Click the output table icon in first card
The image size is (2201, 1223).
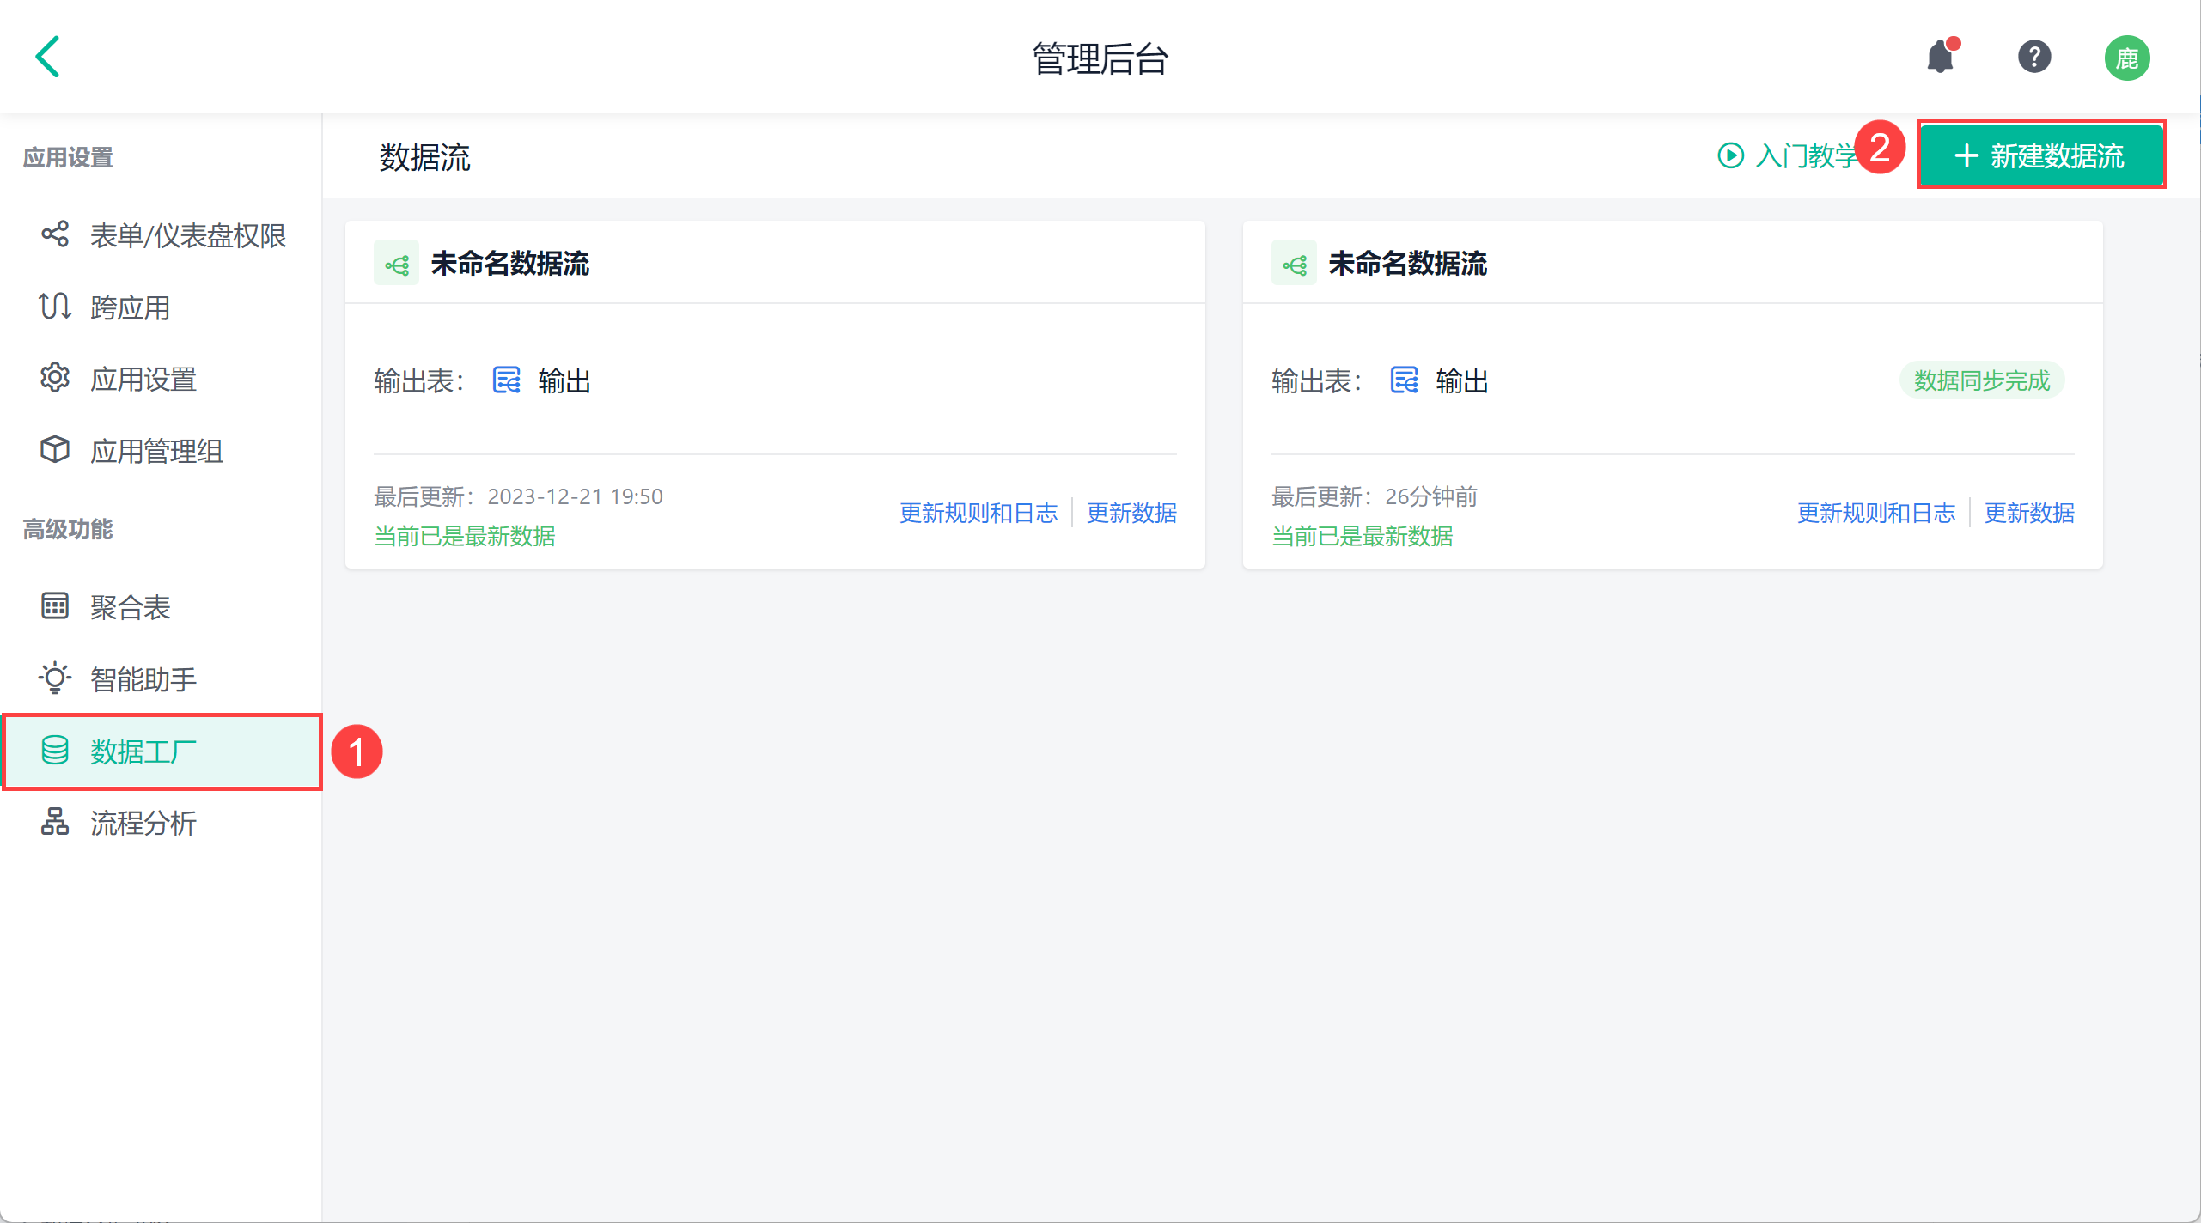[506, 380]
